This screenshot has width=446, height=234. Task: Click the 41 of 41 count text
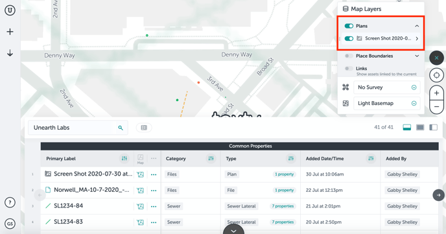pos(383,128)
